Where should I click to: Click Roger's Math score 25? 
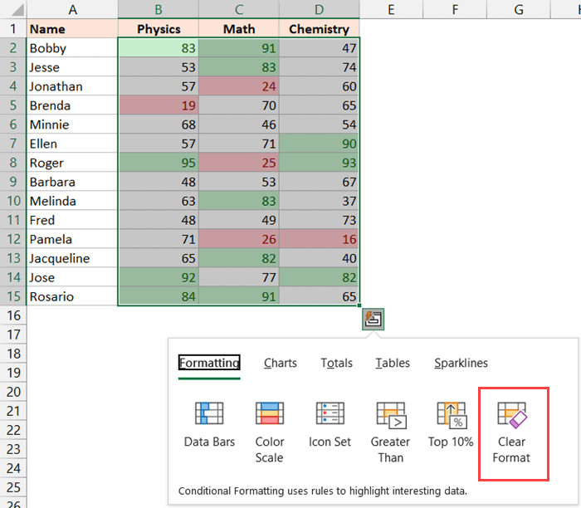click(239, 163)
